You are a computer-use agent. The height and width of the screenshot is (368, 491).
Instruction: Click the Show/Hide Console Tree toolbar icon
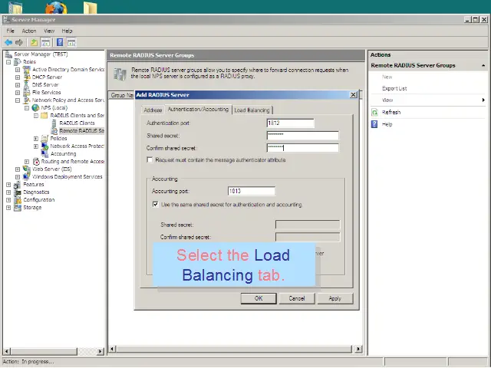45,42
